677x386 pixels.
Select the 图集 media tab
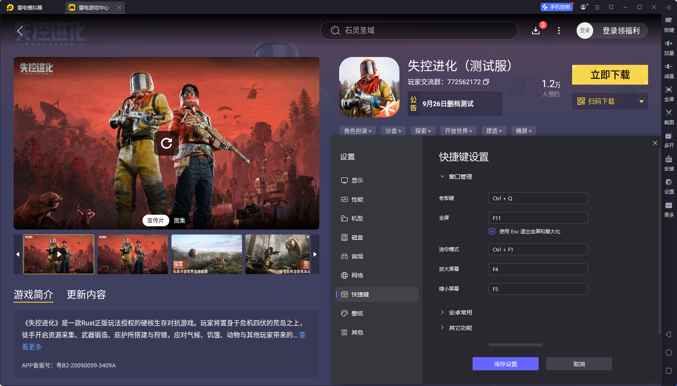[x=180, y=220]
